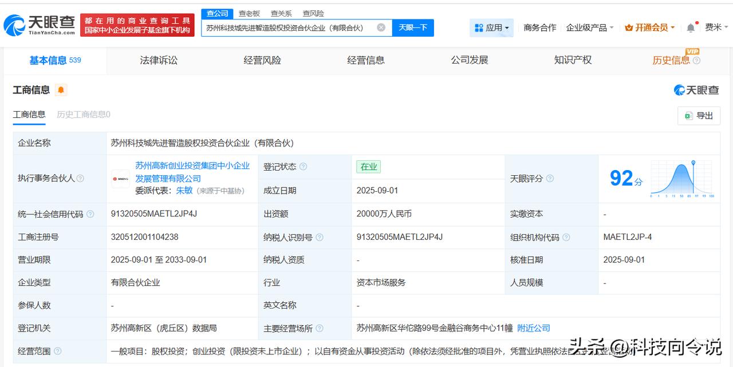The image size is (733, 367).
Task: Click the partner company logo thumbnail
Action: [121, 179]
